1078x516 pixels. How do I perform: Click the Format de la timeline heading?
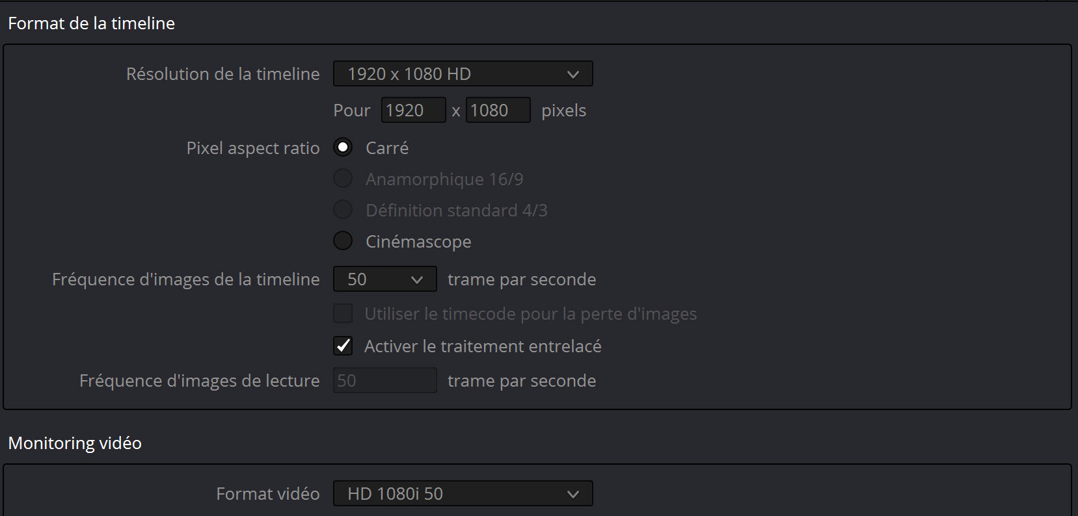[x=92, y=23]
